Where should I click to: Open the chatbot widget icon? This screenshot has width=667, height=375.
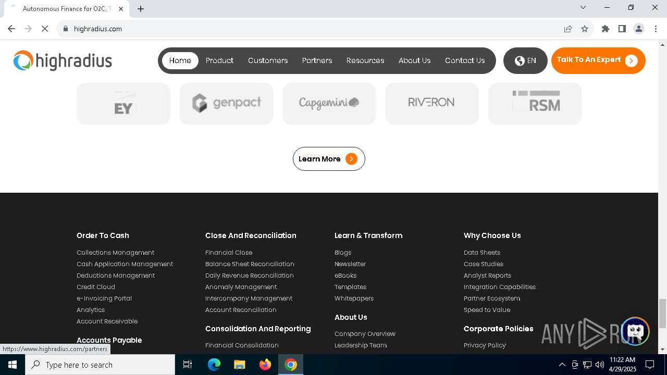pos(635,331)
